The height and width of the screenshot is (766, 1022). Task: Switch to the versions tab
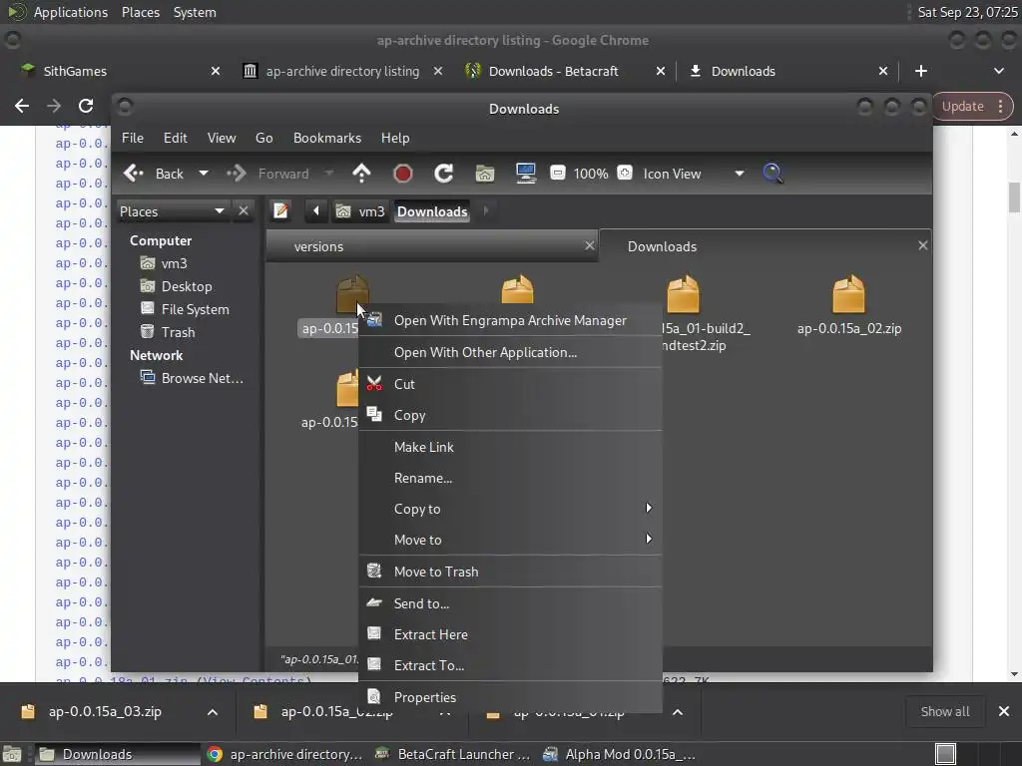(430, 246)
